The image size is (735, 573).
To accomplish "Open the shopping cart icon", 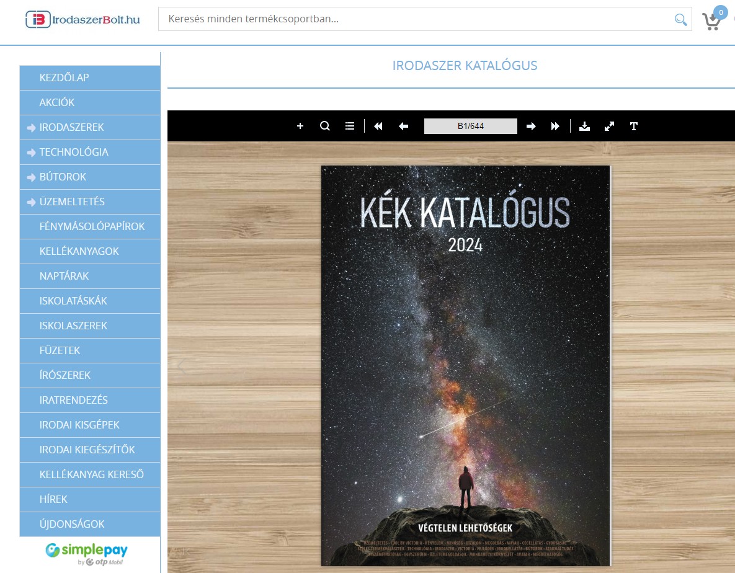I will pos(712,21).
